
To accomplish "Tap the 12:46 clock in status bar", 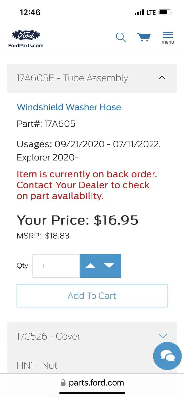I will pyautogui.click(x=30, y=12).
